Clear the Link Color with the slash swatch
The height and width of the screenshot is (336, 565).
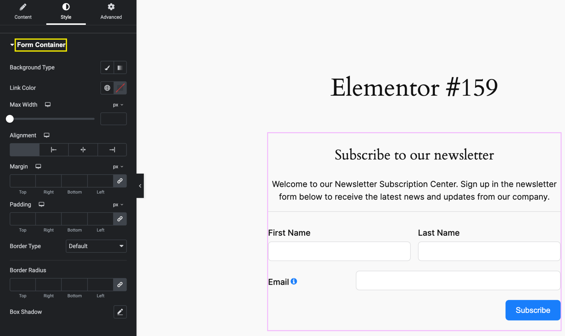120,88
